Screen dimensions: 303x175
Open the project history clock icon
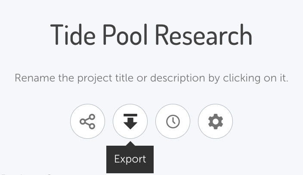coord(173,122)
